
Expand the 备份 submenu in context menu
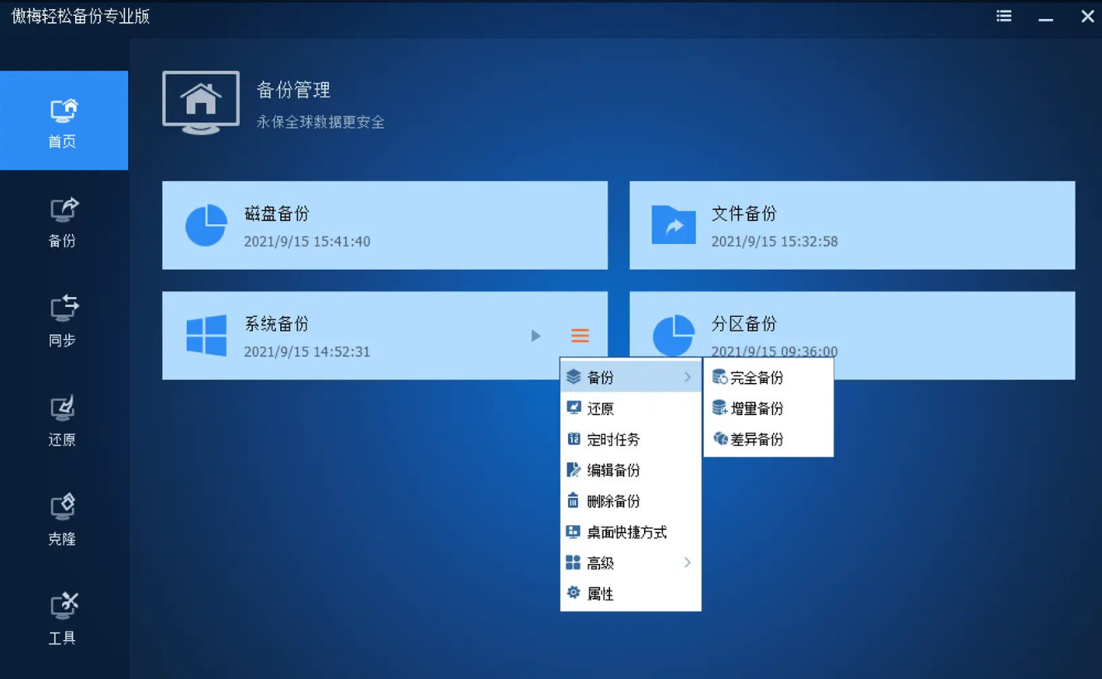630,377
